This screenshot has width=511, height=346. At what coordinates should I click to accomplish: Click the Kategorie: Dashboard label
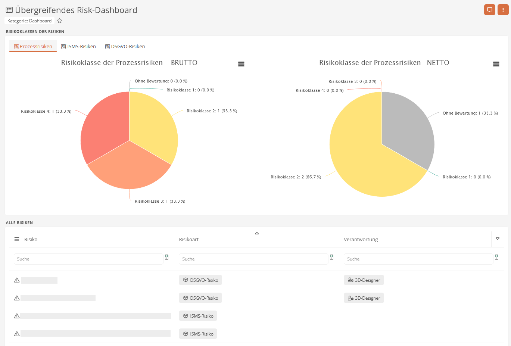pyautogui.click(x=29, y=21)
